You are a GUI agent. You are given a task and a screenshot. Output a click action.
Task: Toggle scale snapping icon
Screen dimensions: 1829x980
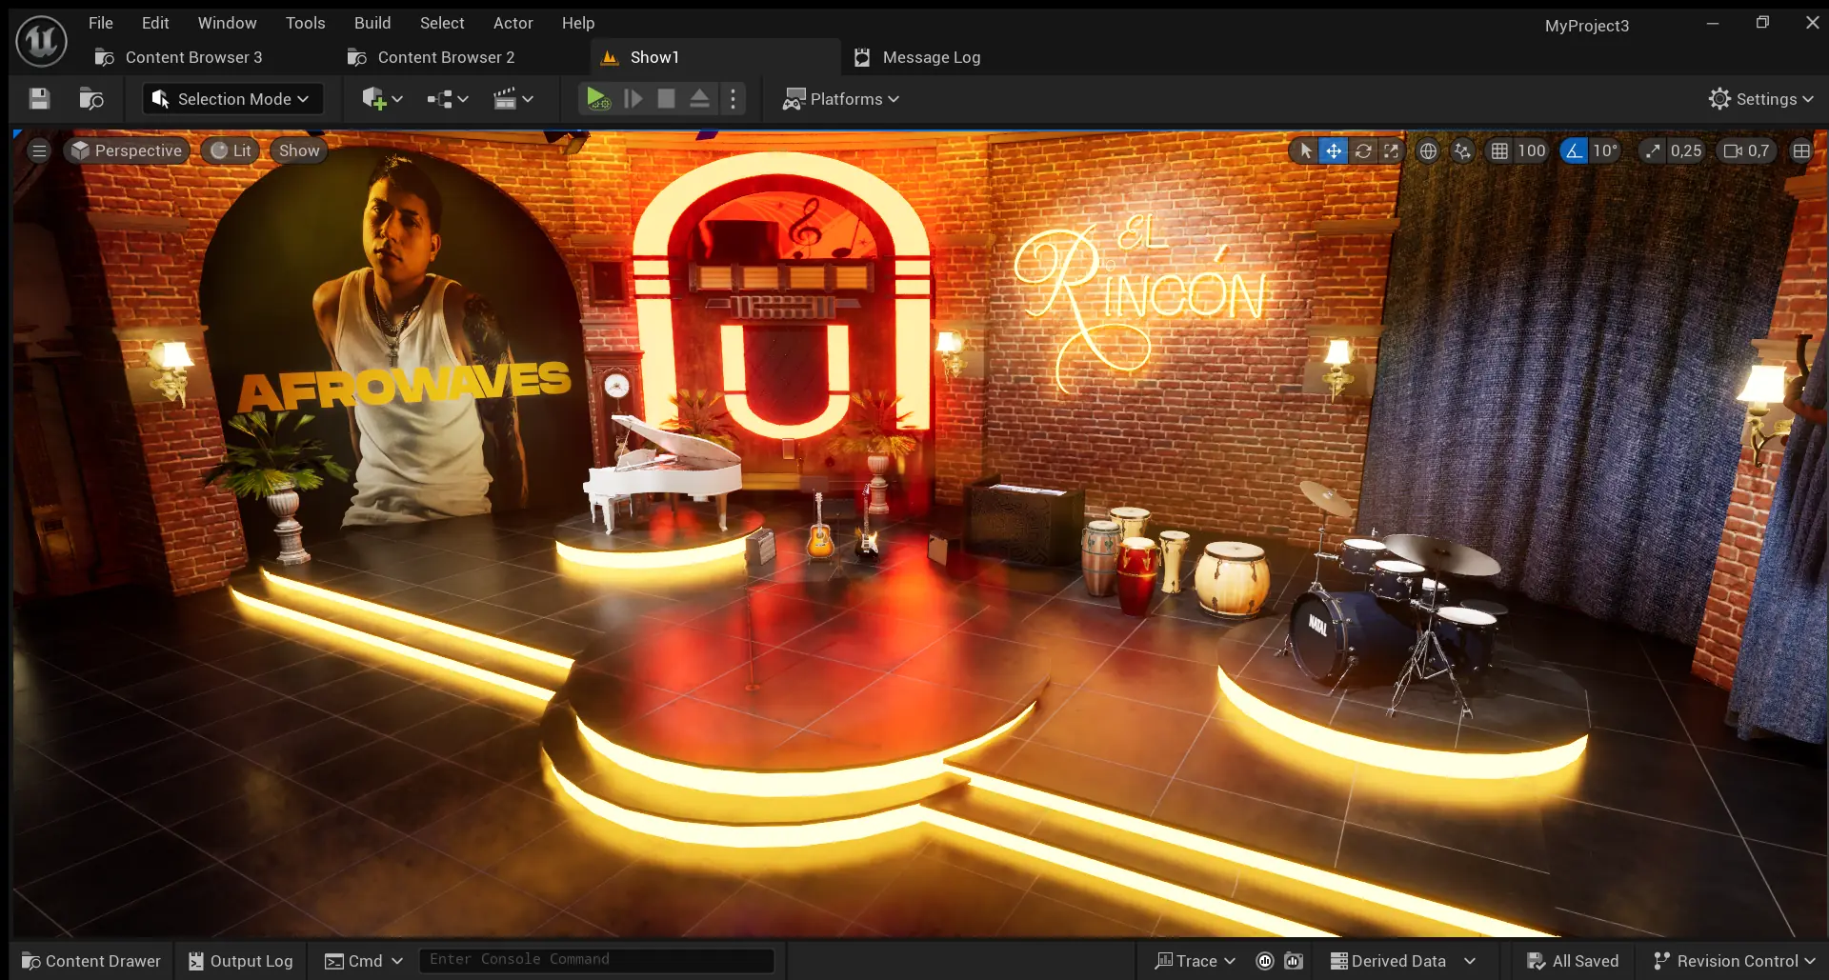(x=1653, y=150)
